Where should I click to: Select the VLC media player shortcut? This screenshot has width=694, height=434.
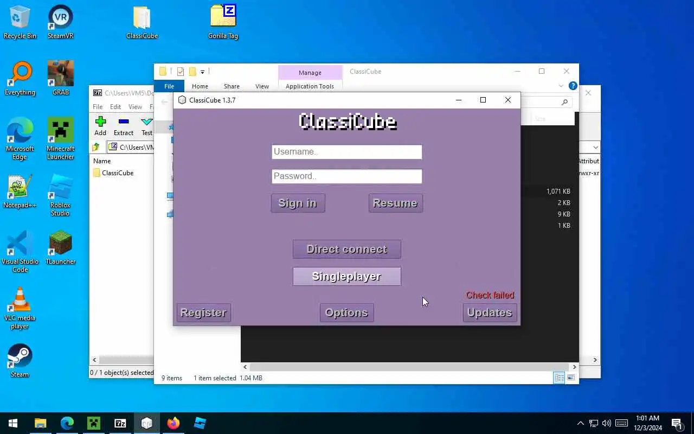click(x=20, y=308)
